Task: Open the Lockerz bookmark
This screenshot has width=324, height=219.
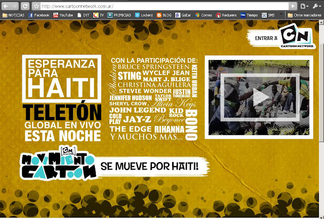Action: point(144,16)
